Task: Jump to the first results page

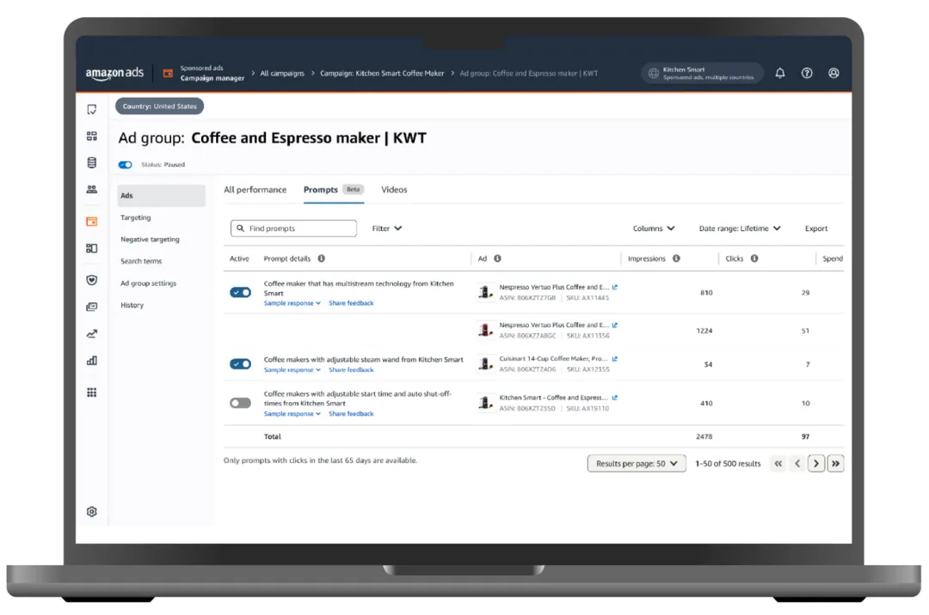Action: pos(778,464)
